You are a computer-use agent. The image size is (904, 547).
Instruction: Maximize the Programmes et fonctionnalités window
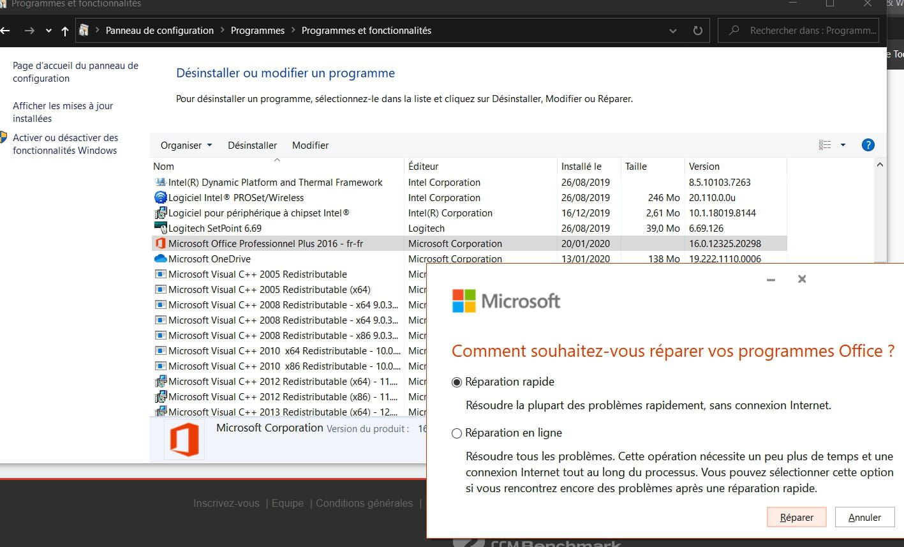pyautogui.click(x=830, y=4)
